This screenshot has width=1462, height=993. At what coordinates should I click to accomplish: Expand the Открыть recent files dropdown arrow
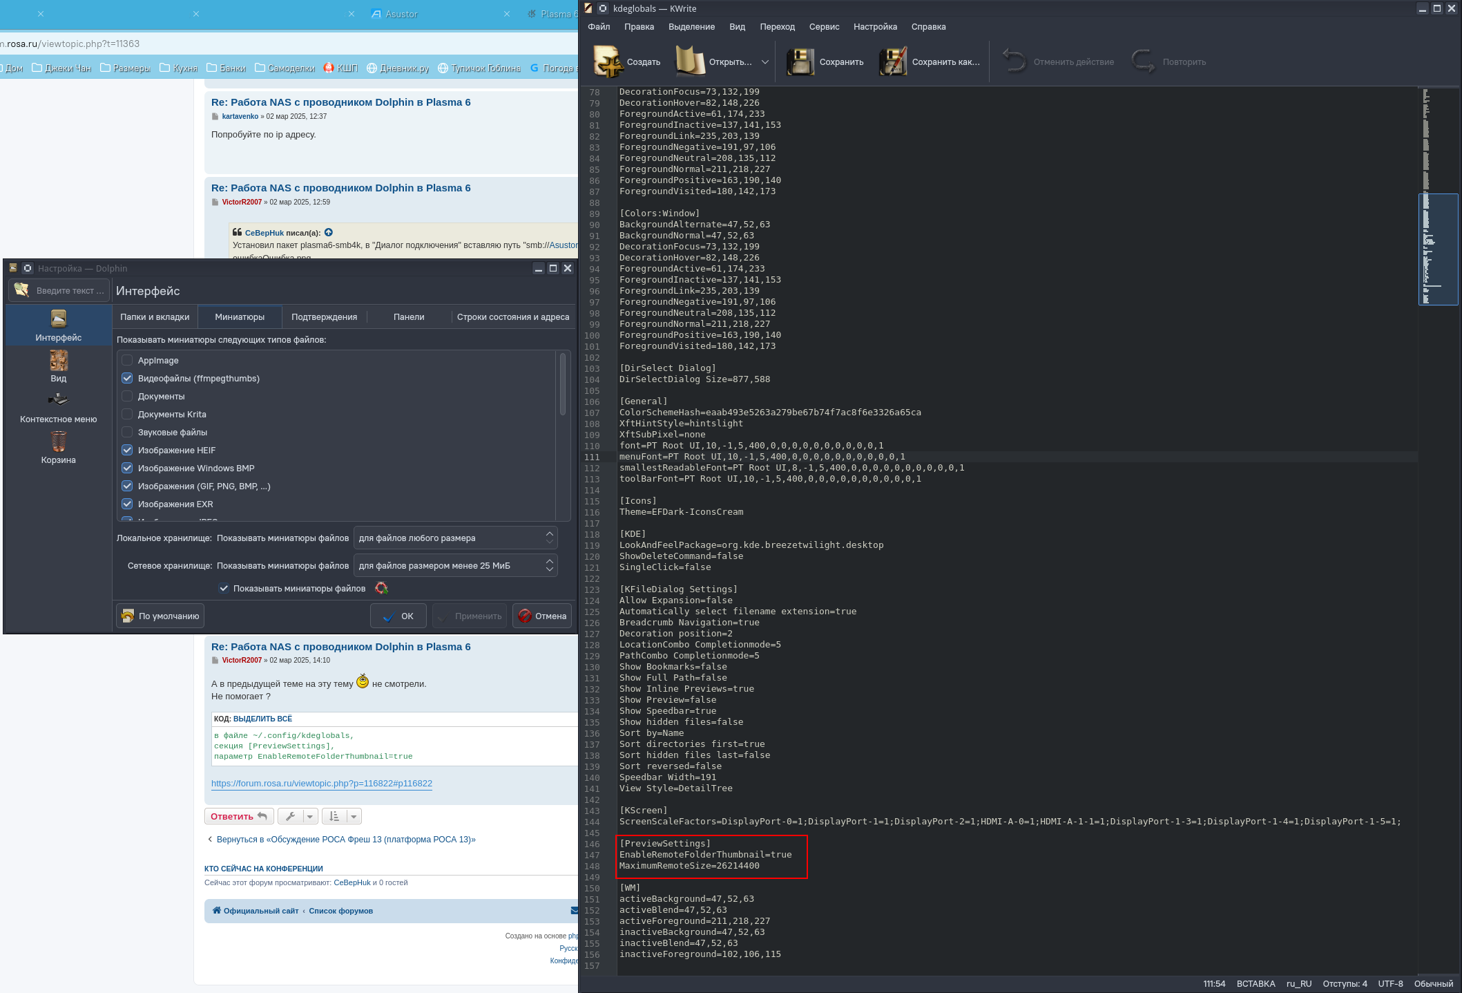(x=764, y=62)
